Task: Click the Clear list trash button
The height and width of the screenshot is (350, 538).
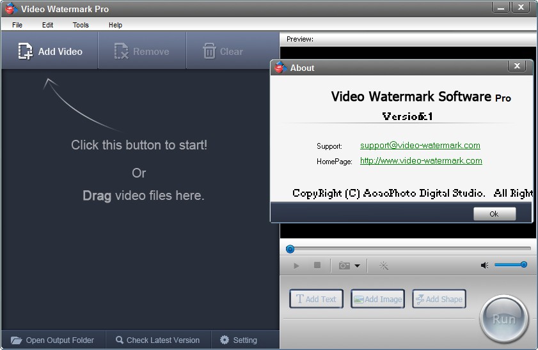Action: (223, 51)
